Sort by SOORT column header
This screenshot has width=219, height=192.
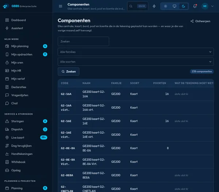(135, 83)
